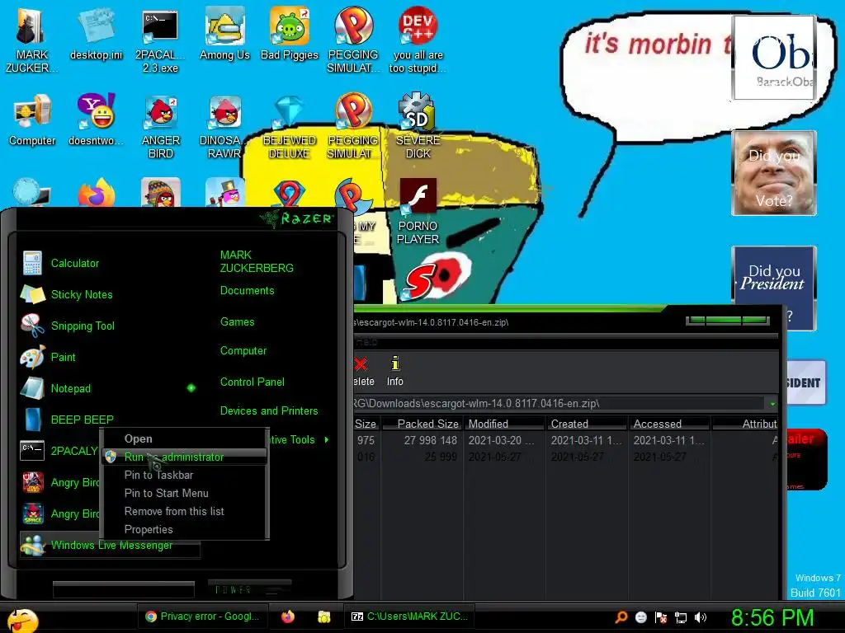Open Properties from context menu
This screenshot has height=633, width=845.
click(184, 530)
